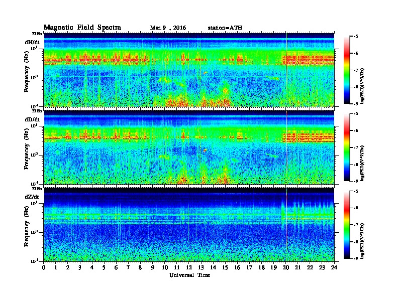Click hour label '13' on time axis
Image resolution: width=398 pixels, height=307 pixels.
tap(201, 268)
